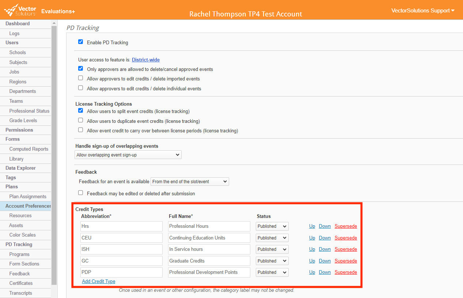The image size is (463, 298).
Task: Check Allow event credit to carry over
Action: [81, 130]
